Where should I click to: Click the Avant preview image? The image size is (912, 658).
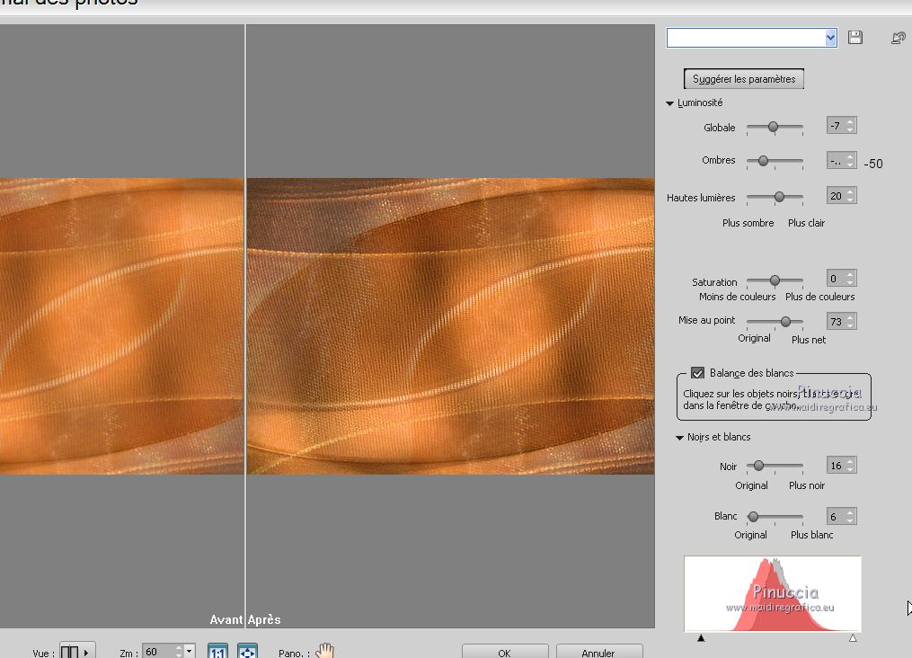click(121, 325)
